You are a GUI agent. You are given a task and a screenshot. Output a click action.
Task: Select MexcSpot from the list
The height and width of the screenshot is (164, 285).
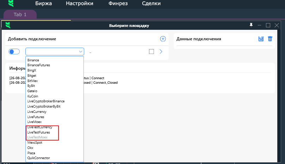(x=35, y=143)
